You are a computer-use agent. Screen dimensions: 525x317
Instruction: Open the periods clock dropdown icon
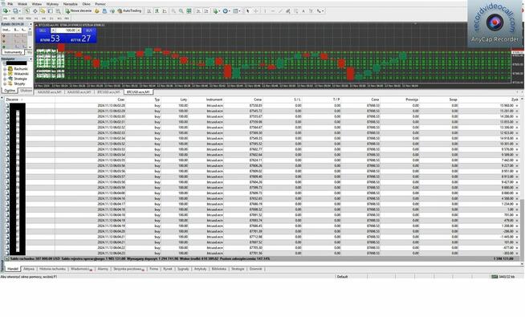226,11
